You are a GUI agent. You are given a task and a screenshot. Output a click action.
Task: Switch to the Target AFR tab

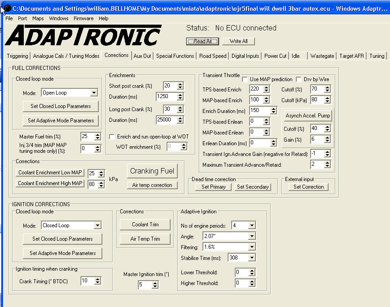coord(351,56)
